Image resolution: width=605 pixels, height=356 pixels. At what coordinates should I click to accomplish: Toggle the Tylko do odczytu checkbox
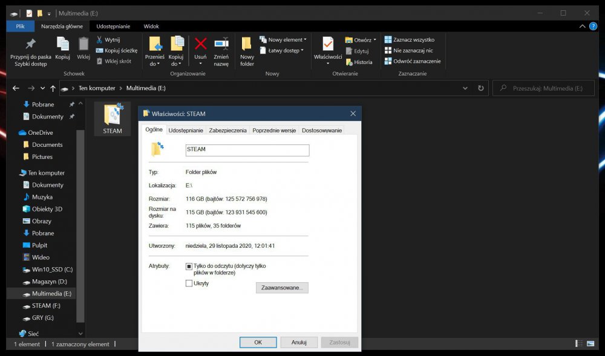189,266
